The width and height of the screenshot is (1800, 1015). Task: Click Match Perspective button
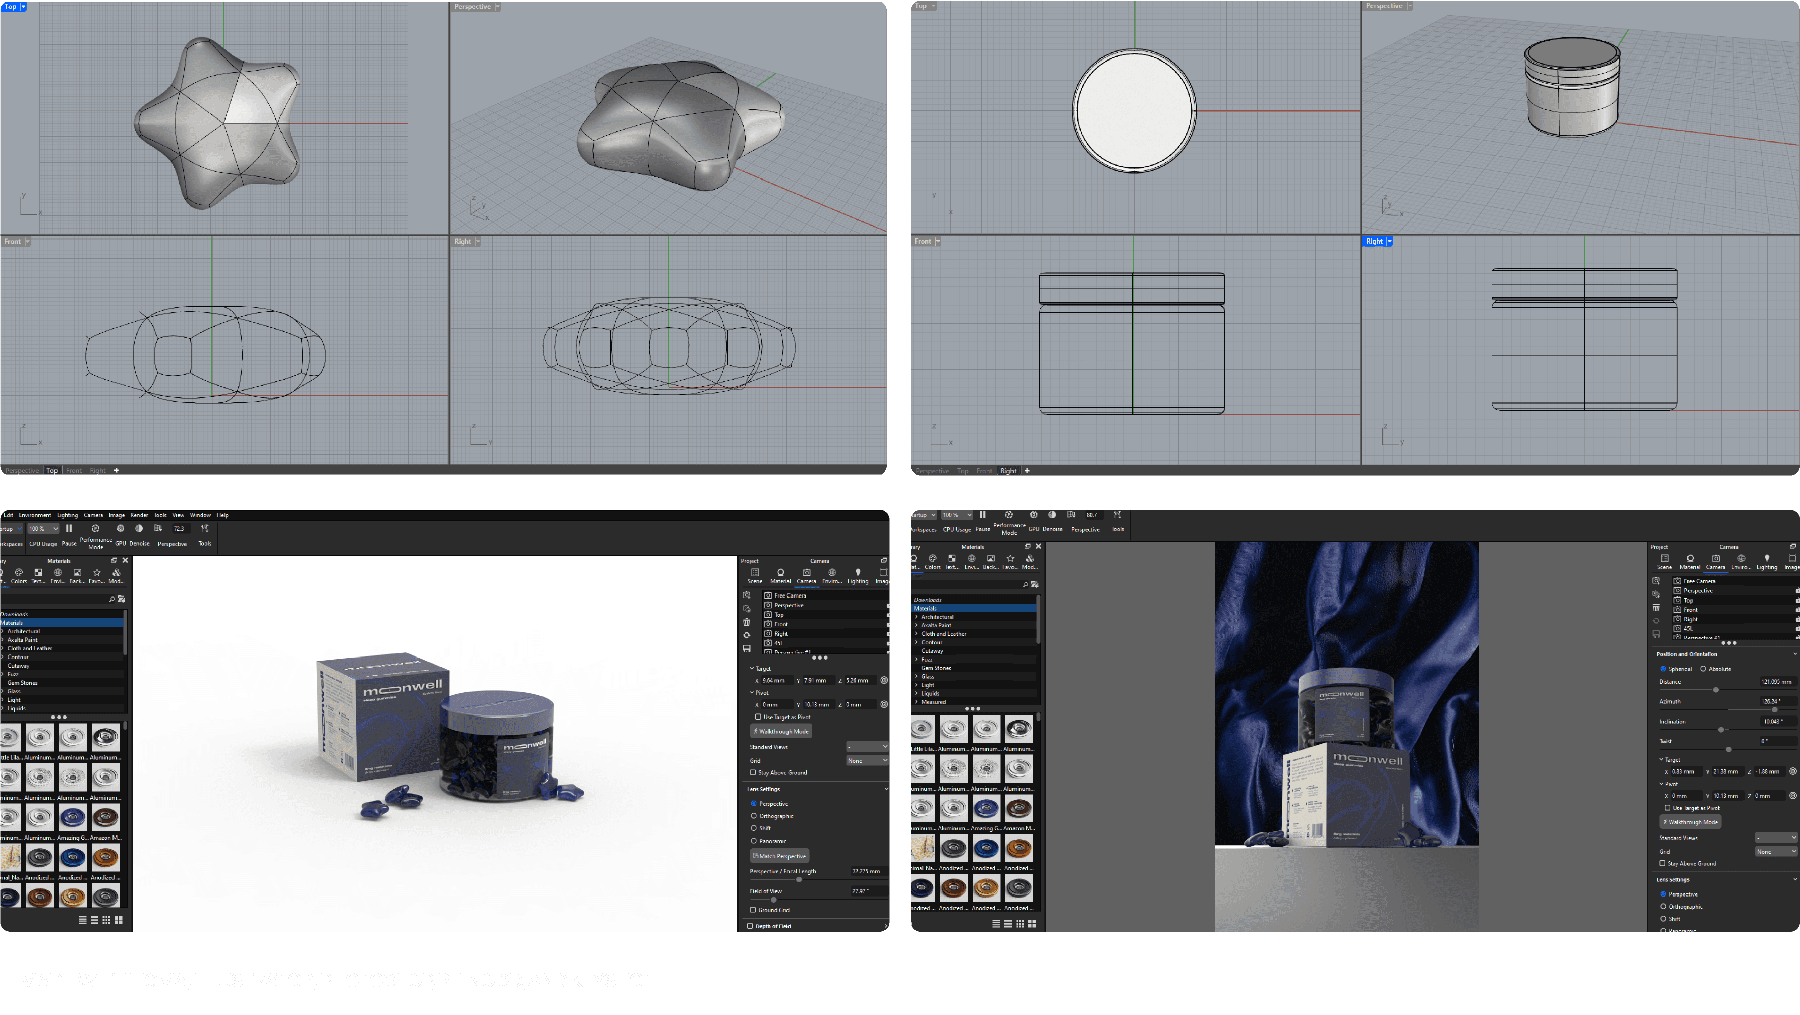click(779, 856)
